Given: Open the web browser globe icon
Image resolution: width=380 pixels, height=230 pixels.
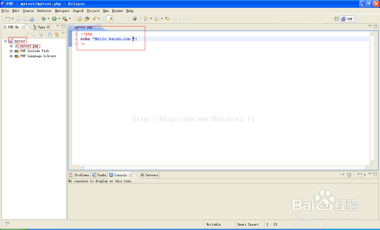Looking at the screenshot, I should pos(135,19).
